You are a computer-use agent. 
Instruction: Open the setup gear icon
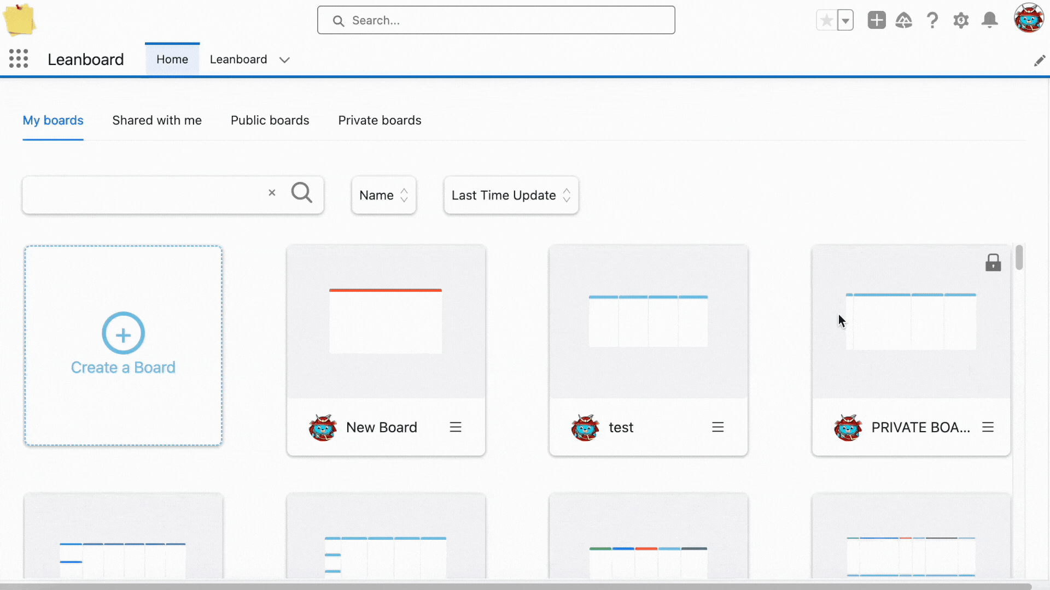(x=961, y=20)
